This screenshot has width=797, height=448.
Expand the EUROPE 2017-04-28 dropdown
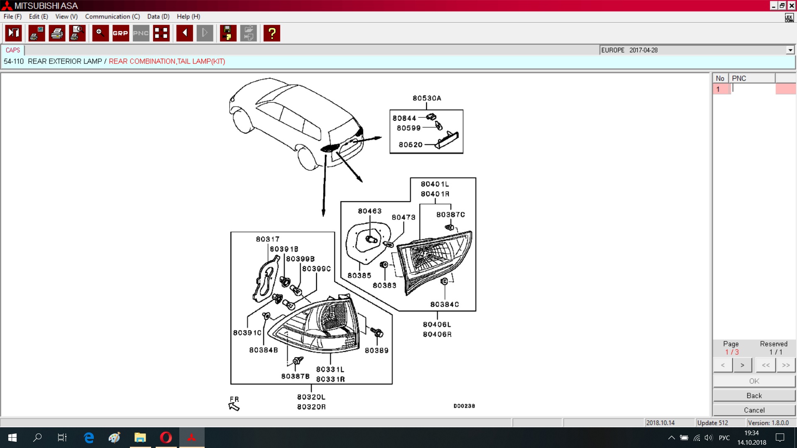[x=790, y=50]
